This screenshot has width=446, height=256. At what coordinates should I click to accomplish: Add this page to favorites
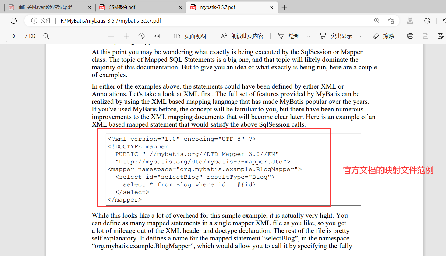391,21
